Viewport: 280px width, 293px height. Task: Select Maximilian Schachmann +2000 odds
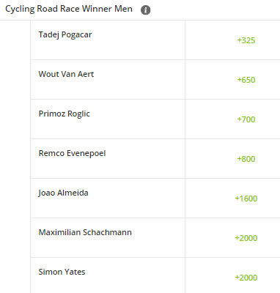(x=246, y=238)
